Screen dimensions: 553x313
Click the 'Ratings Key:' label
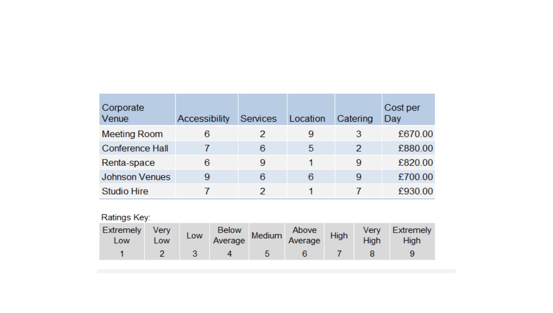(x=126, y=218)
